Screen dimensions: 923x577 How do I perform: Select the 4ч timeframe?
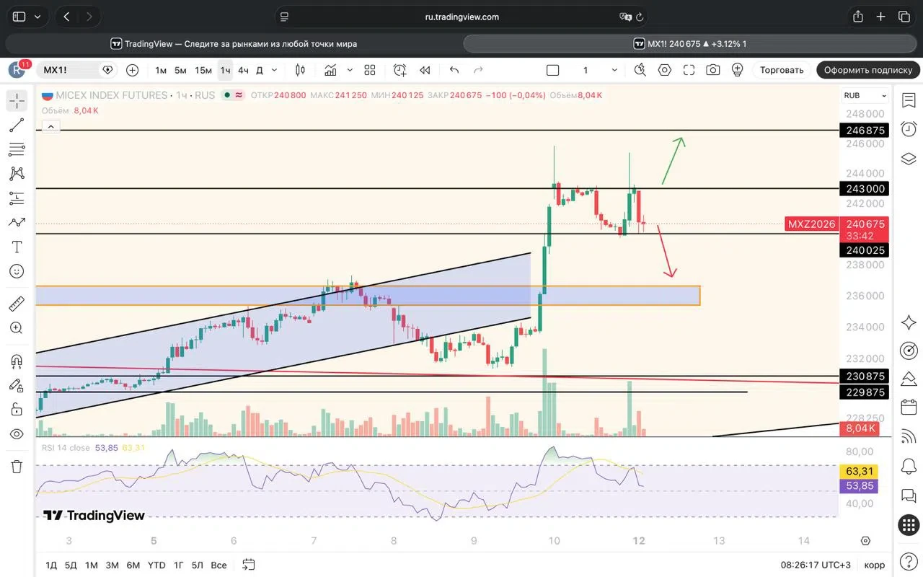coord(243,70)
